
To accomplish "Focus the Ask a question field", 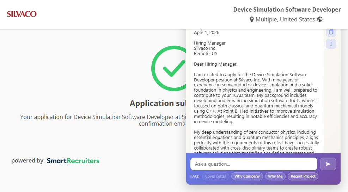I will point(254,164).
